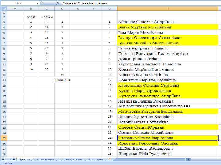Switch to the Кластерна sheet tab
The height and width of the screenshot is (165, 221).
[x=96, y=159]
